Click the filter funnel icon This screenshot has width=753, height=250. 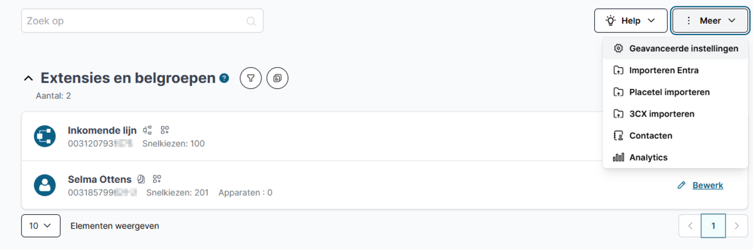251,78
